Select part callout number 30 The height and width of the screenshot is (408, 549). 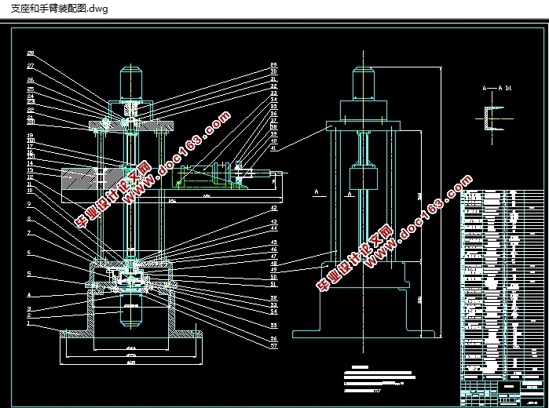pyautogui.click(x=273, y=71)
